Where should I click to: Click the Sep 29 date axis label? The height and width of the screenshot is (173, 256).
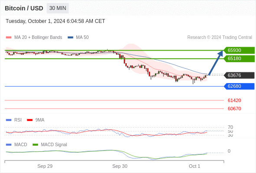click(45, 166)
